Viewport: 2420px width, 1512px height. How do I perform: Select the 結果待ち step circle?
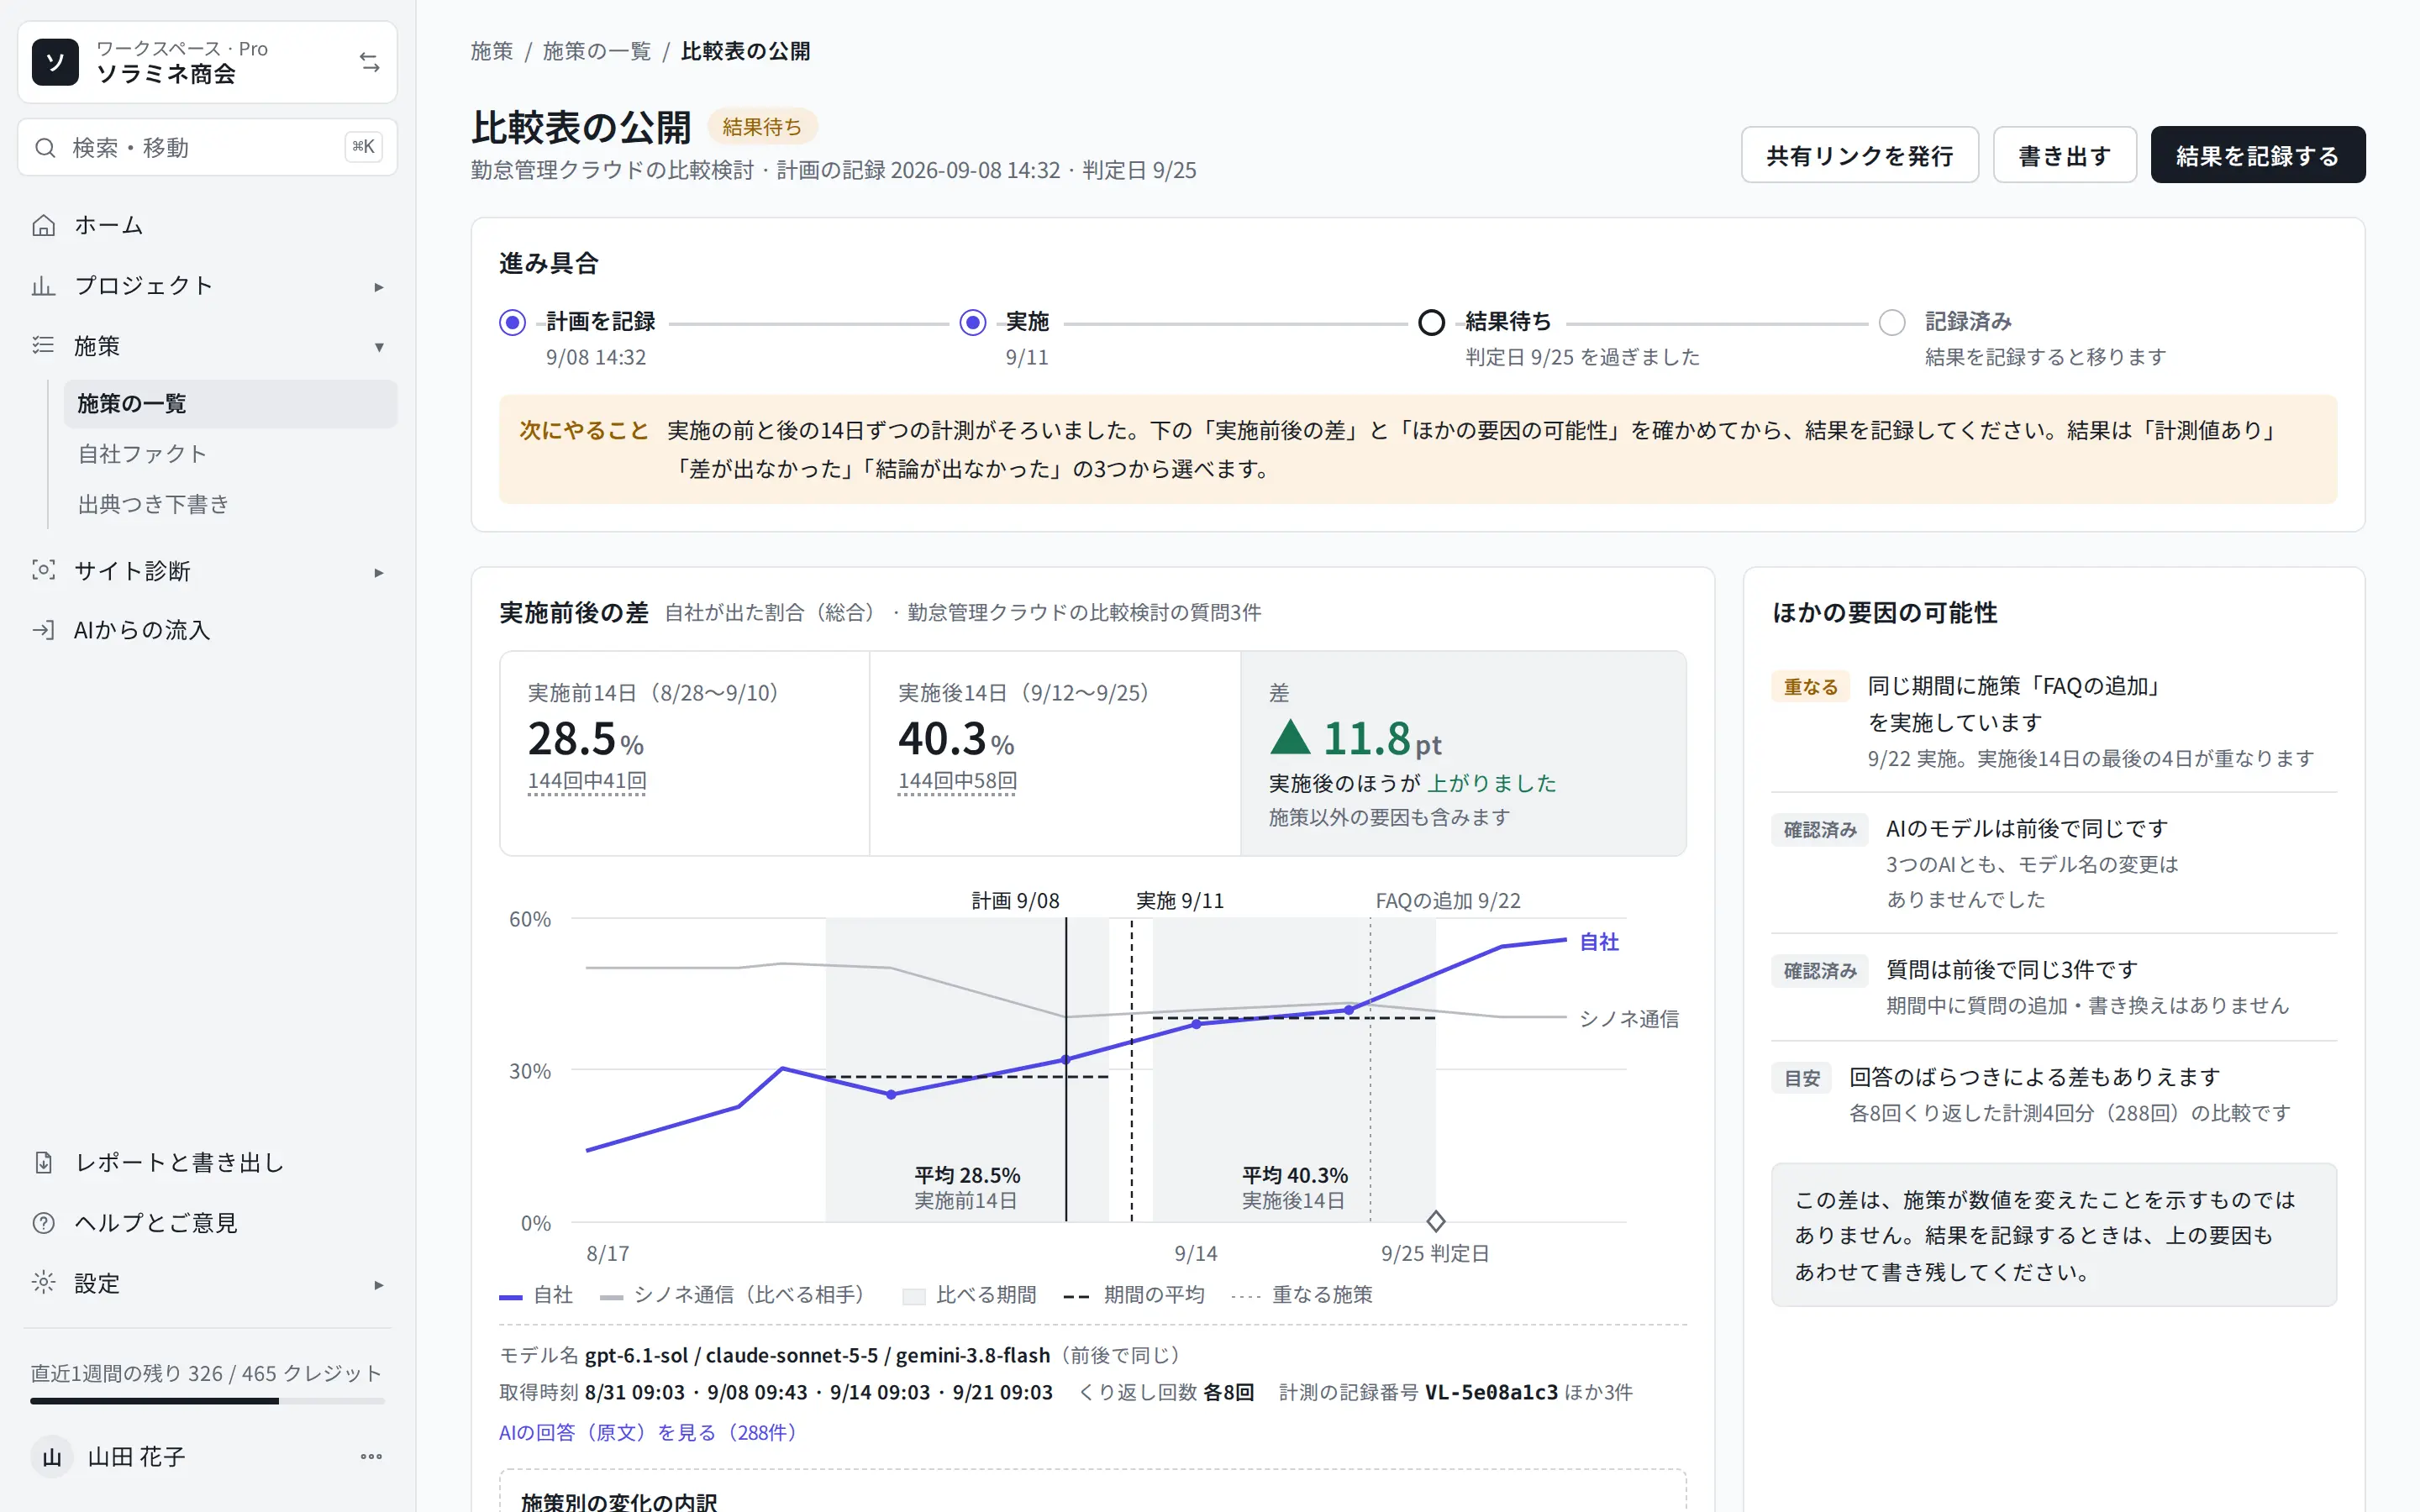(1431, 322)
